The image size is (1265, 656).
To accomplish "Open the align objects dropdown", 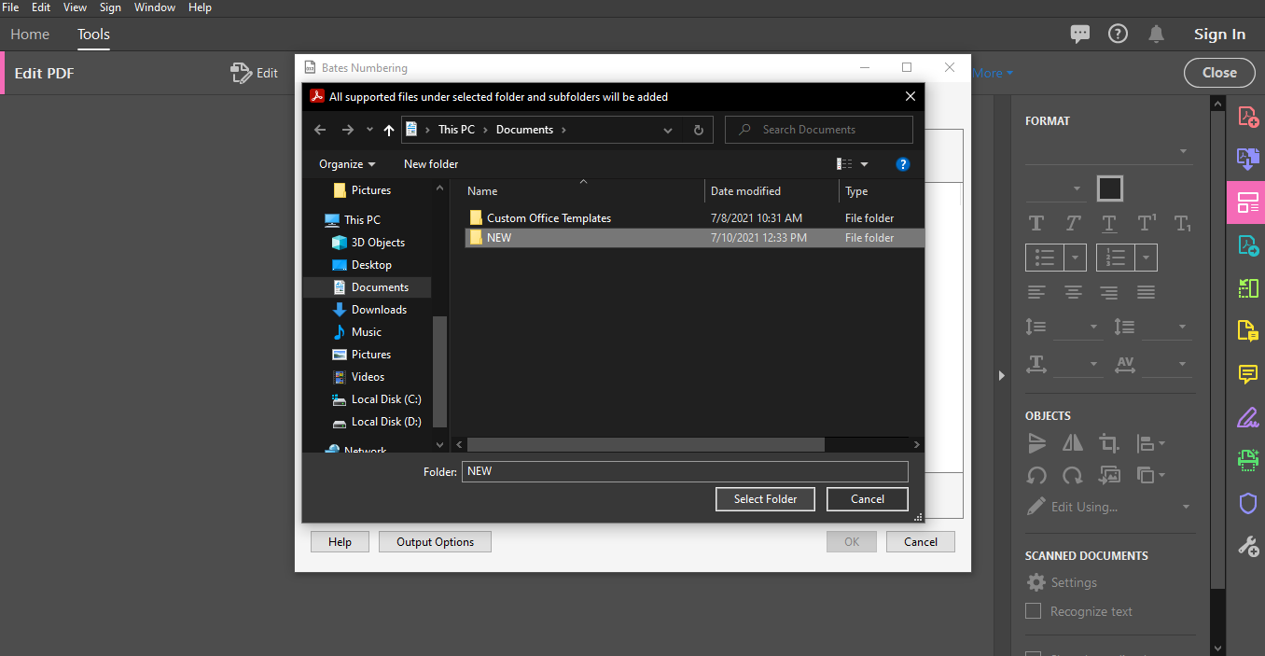I will click(x=1150, y=443).
